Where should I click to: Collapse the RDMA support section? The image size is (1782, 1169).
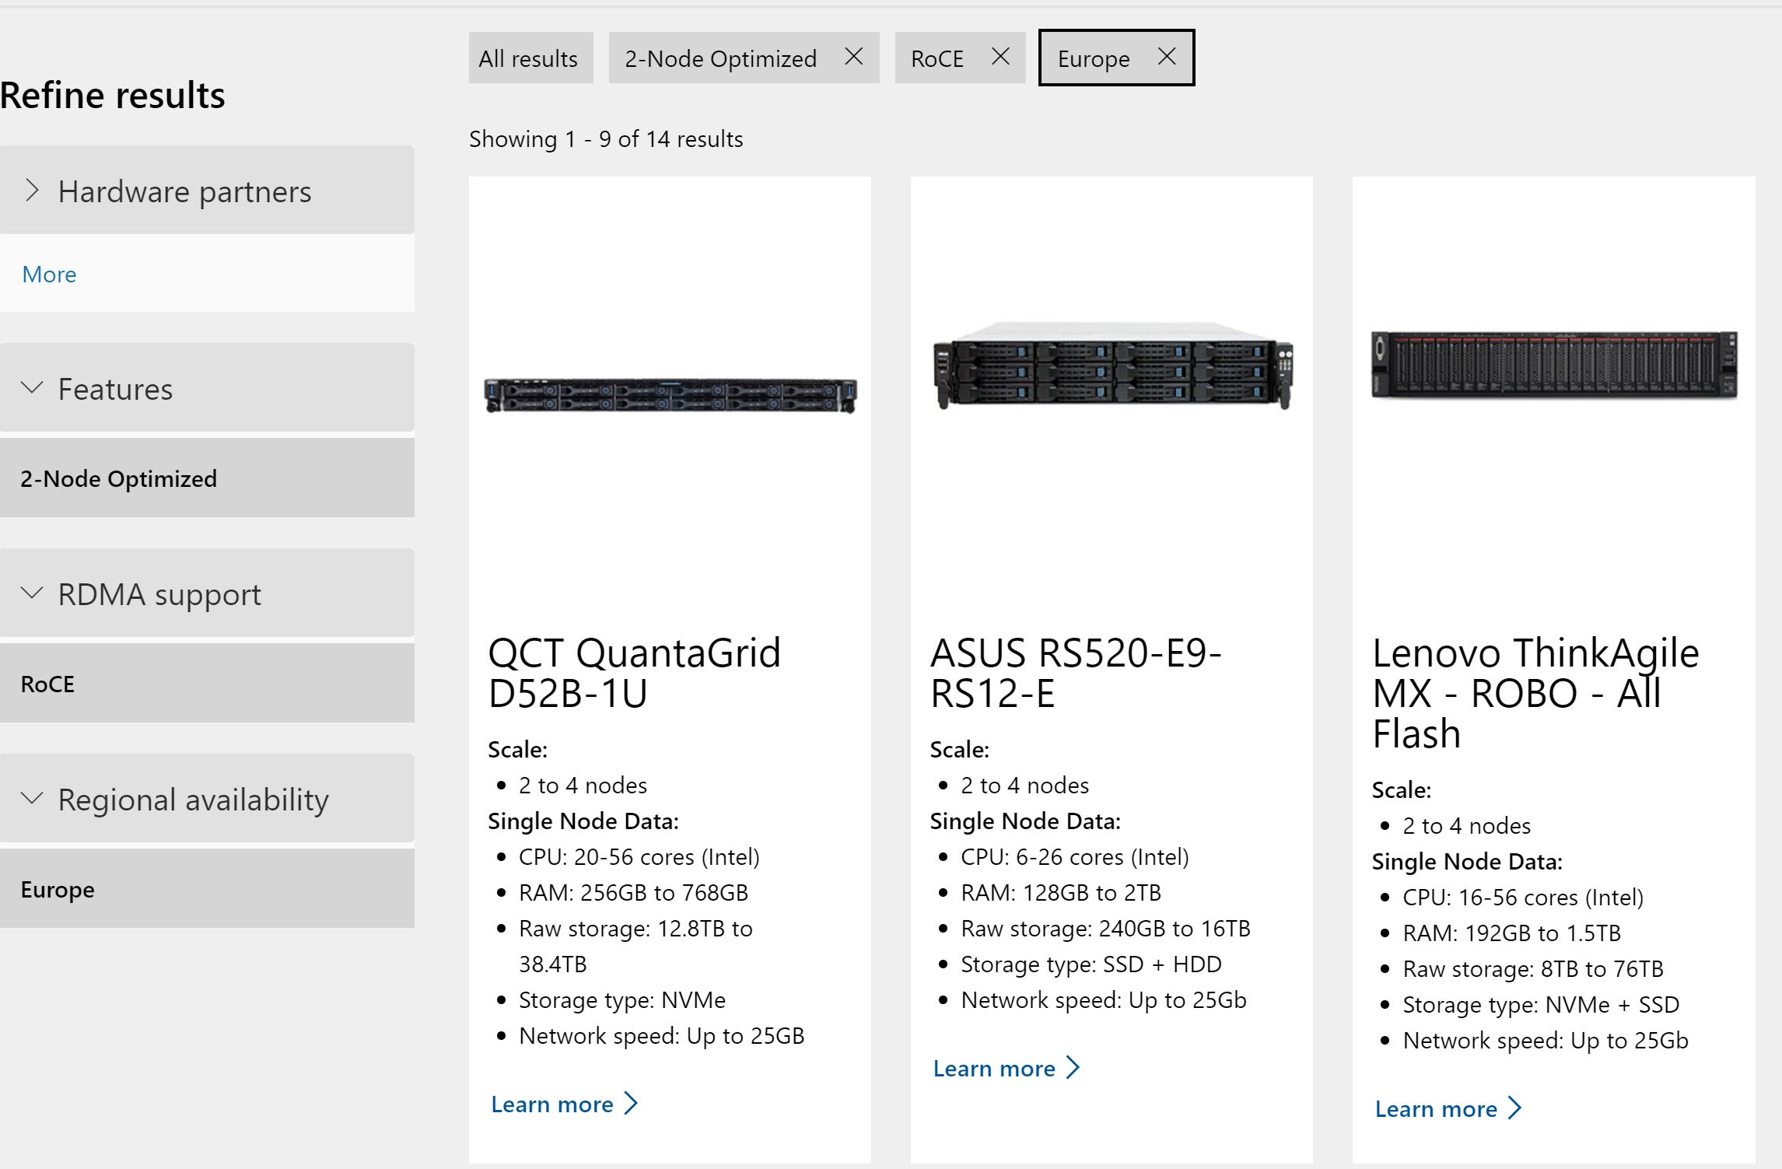tap(207, 593)
